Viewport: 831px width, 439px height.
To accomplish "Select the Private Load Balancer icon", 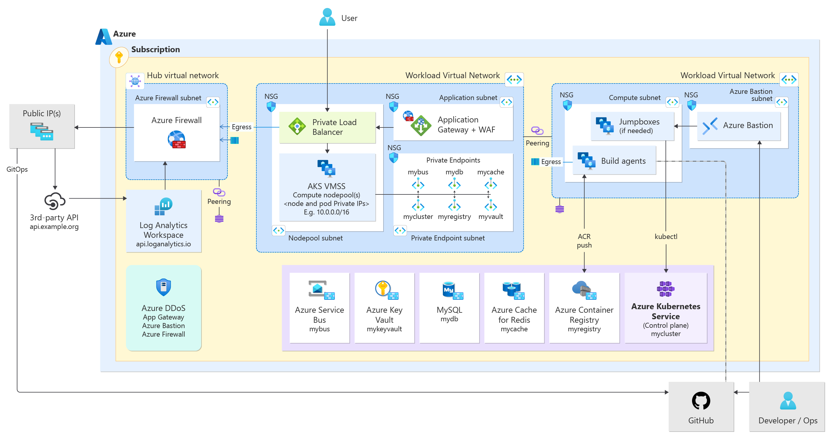I will click(x=297, y=126).
